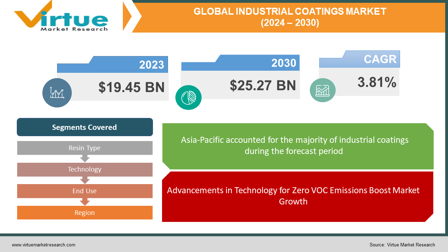Click the growth chart icon beside CAGR
Viewport: 448px width, 252px height.
tap(323, 90)
